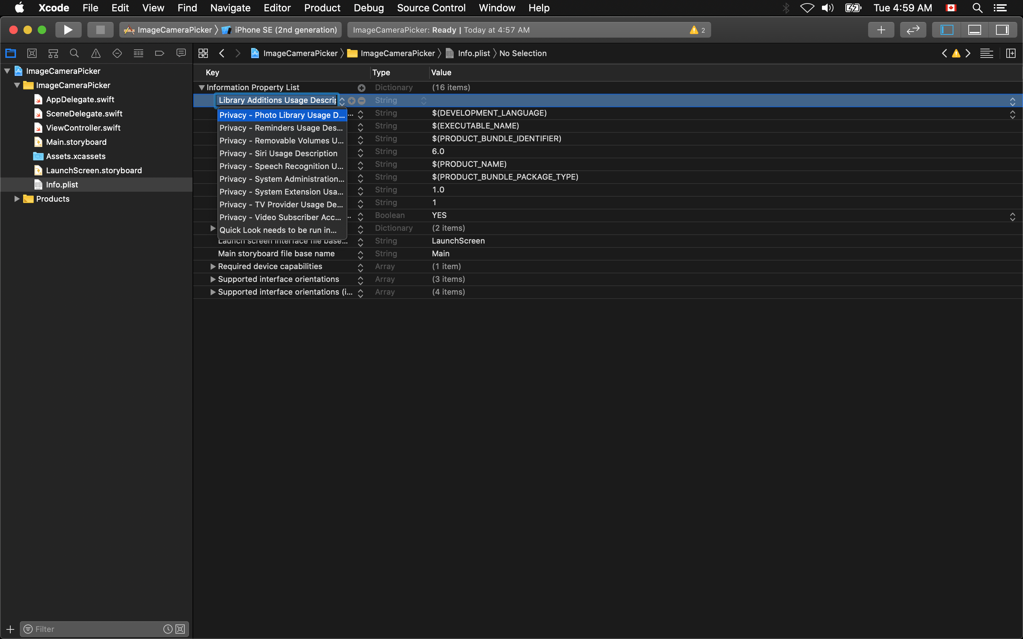Open related items grid menu
This screenshot has width=1023, height=639.
(x=203, y=53)
